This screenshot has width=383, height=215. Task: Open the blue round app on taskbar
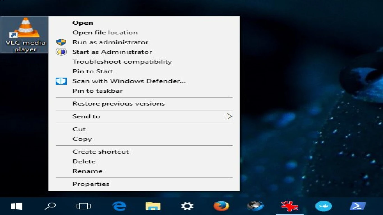pyautogui.click(x=324, y=206)
